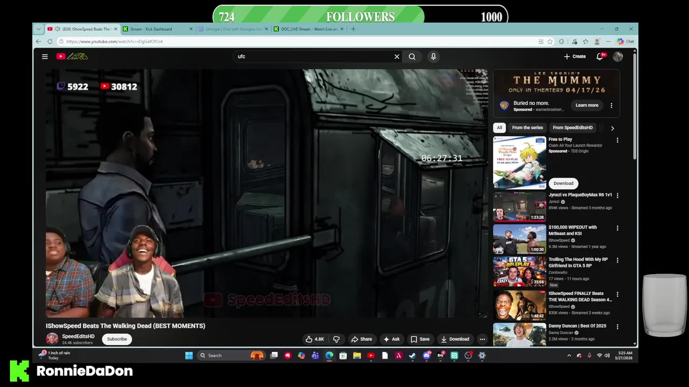Open File Explorer from the taskbar

[x=357, y=355]
